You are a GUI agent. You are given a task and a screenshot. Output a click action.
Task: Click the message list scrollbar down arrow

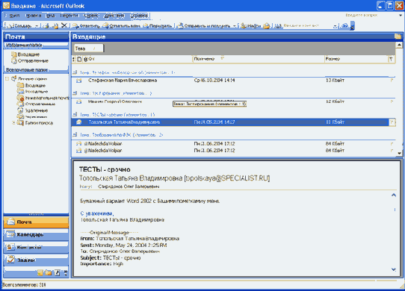click(x=399, y=153)
